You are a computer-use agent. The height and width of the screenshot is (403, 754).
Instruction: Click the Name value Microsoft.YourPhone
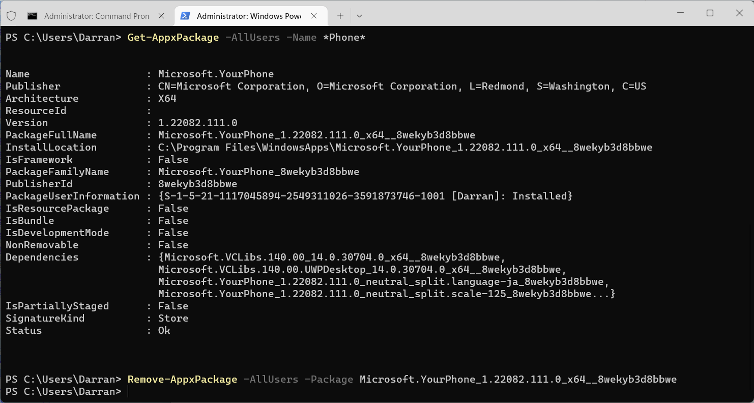click(216, 74)
